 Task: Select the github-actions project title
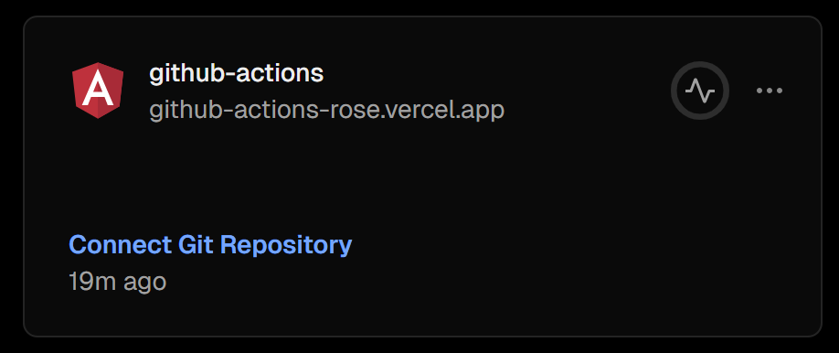point(237,73)
